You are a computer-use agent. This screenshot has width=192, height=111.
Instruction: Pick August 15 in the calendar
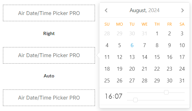pyautogui.click(x=157, y=57)
